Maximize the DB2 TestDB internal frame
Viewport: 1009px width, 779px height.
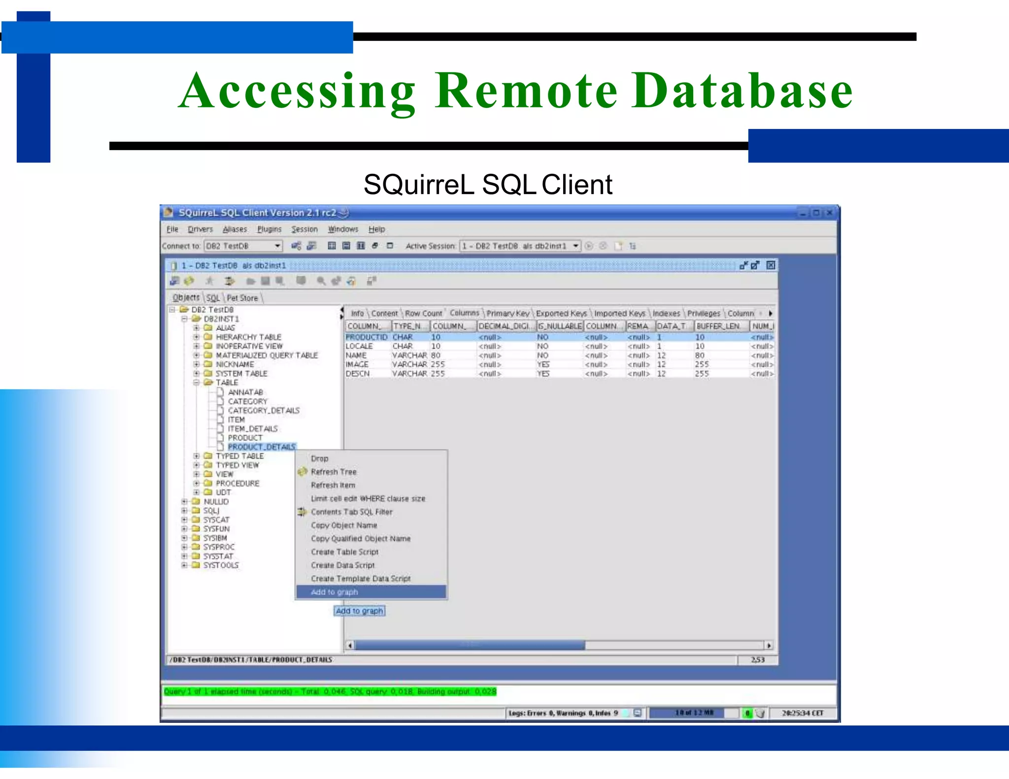pyautogui.click(x=755, y=265)
